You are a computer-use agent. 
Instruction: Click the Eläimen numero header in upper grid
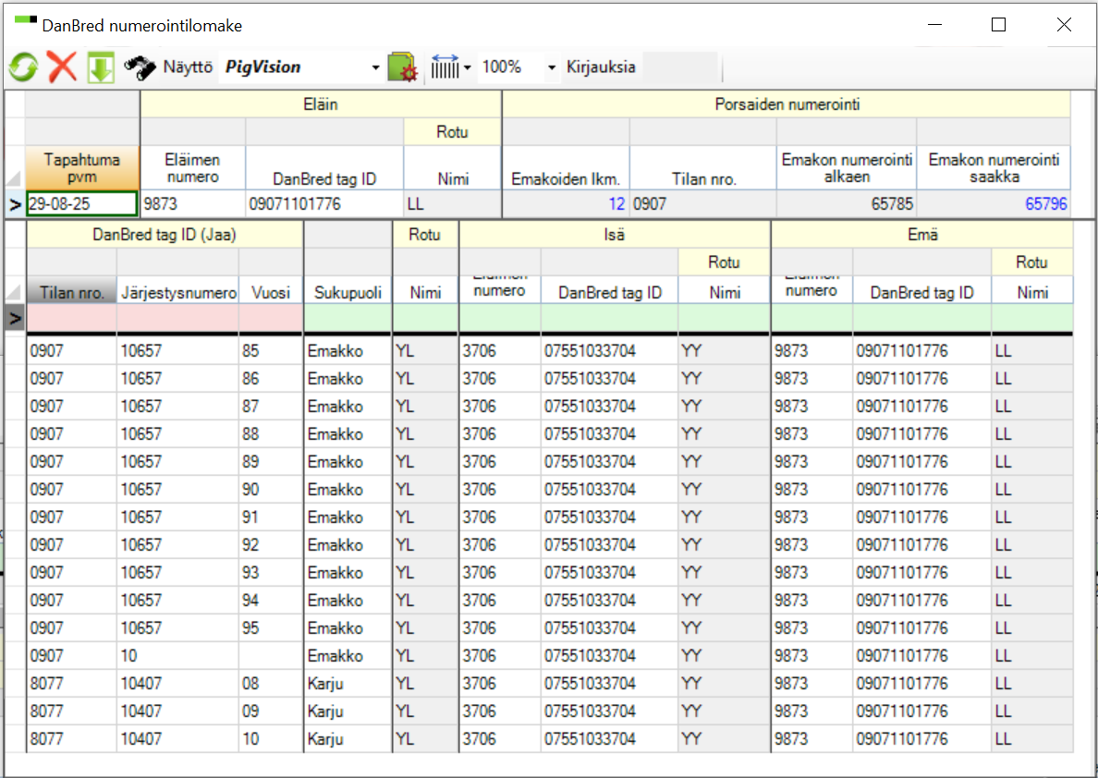[192, 168]
